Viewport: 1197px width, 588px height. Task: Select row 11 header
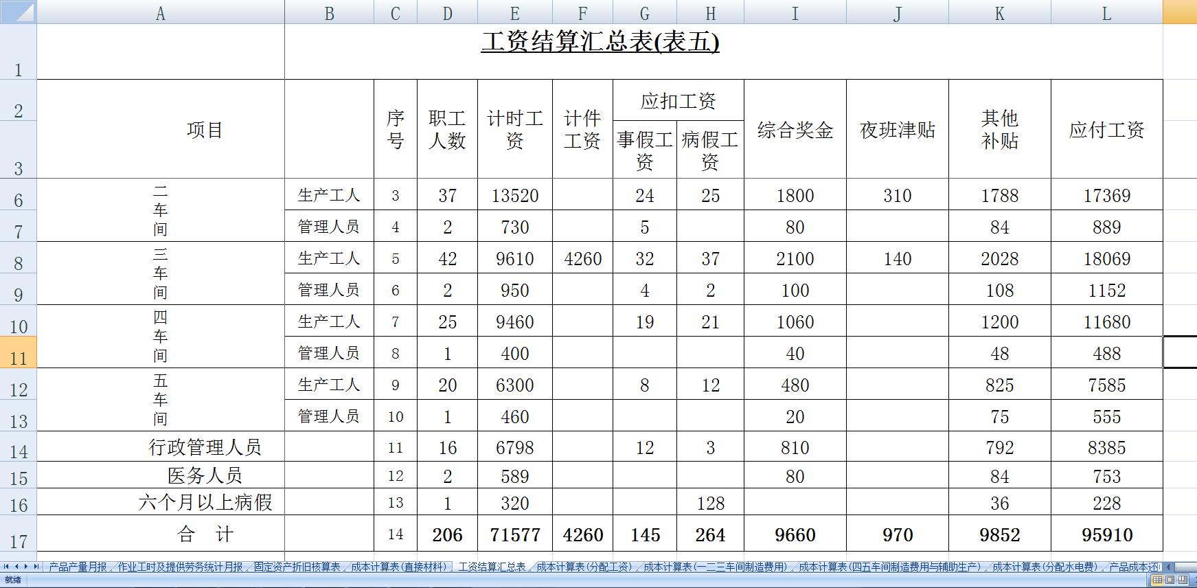(x=18, y=352)
